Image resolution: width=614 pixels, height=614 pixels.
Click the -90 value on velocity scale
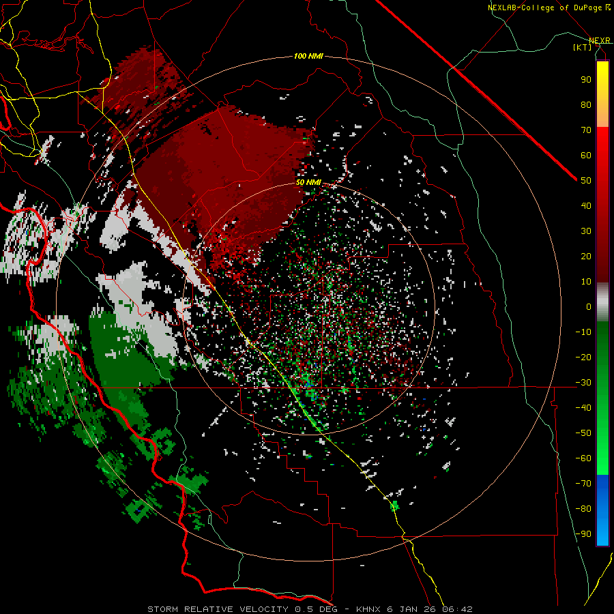[x=583, y=534]
